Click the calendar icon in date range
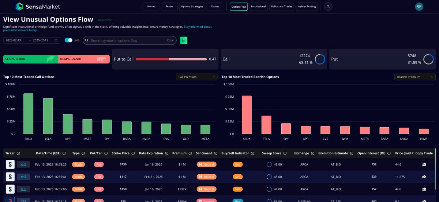This screenshot has height=202, width=439. (x=56, y=40)
